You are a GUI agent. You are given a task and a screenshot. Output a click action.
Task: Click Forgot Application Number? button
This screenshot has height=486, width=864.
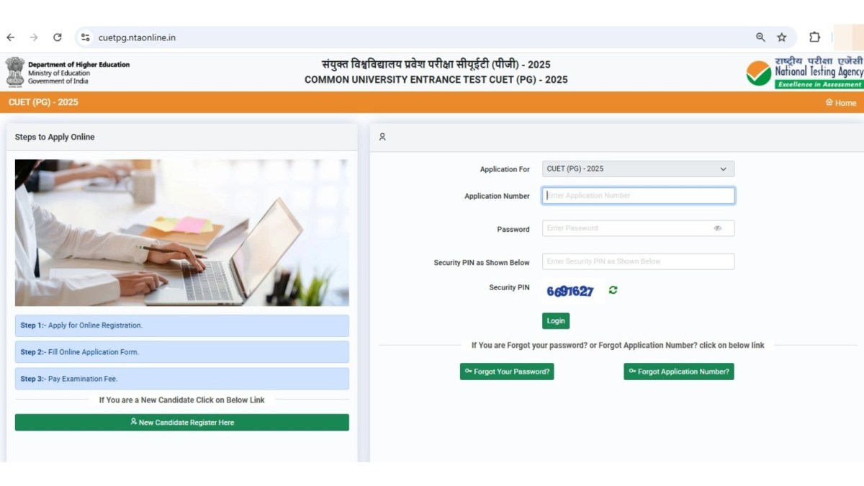(679, 372)
